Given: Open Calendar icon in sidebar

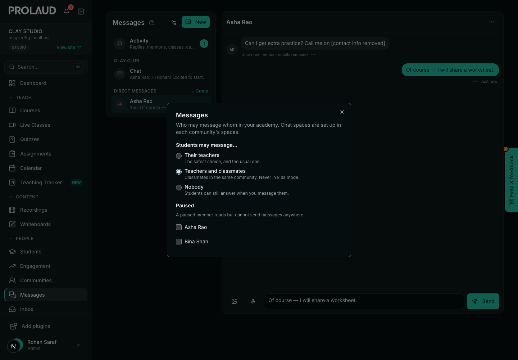Looking at the screenshot, I should (12, 168).
